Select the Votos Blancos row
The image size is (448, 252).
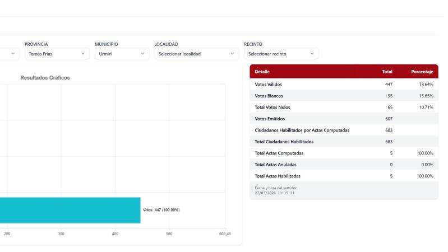[x=343, y=96]
